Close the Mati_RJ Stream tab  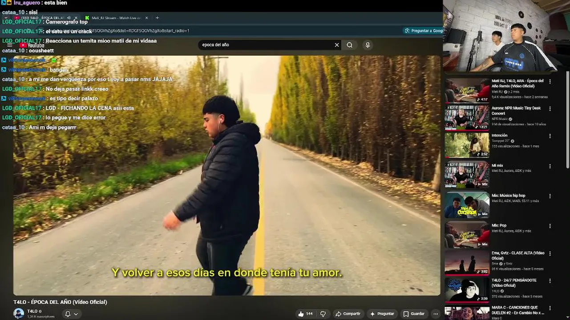(x=146, y=18)
